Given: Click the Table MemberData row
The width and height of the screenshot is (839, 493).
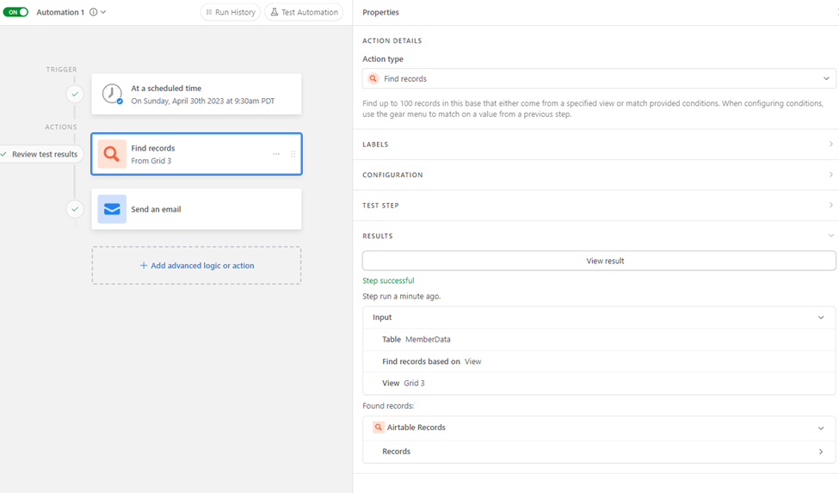Looking at the screenshot, I should (599, 340).
